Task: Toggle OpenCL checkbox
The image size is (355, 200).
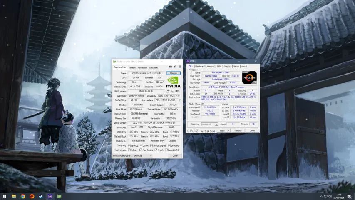Action: [x=129, y=145]
